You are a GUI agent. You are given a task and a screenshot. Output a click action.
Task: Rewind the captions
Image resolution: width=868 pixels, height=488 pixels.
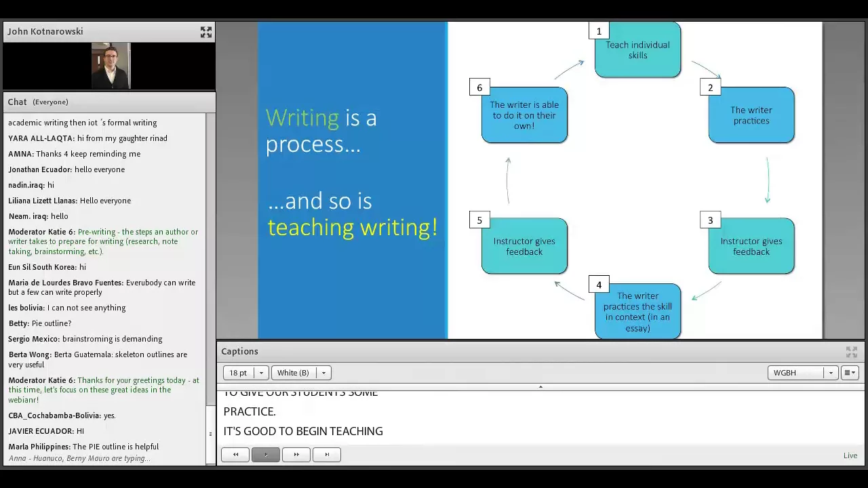click(x=236, y=455)
